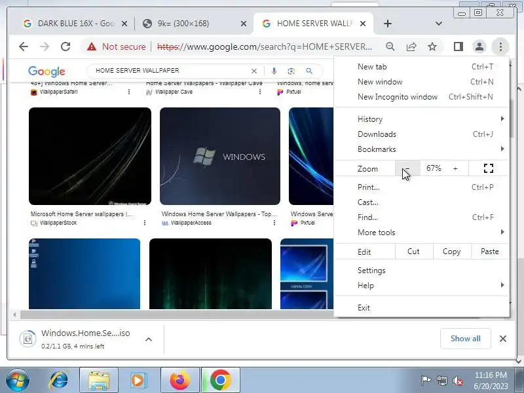This screenshot has width=524, height=393.
Task: Click the share page icon
Action: click(411, 47)
